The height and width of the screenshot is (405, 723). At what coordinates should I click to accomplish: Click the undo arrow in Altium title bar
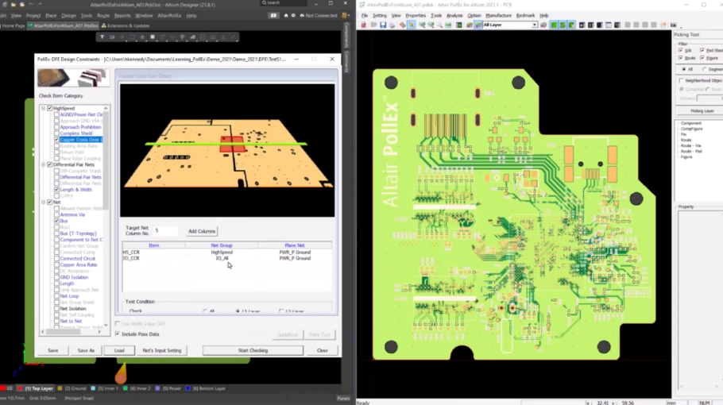(x=31, y=4)
